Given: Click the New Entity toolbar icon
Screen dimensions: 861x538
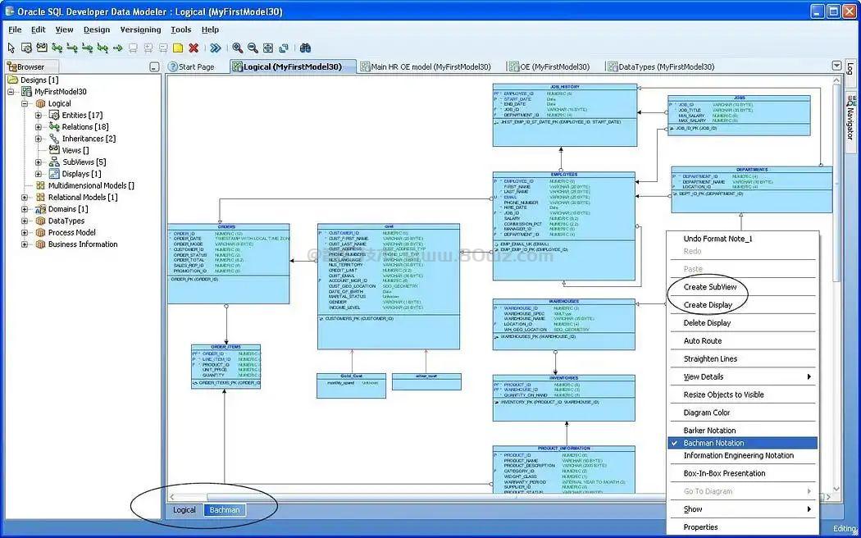Looking at the screenshot, I should [x=26, y=48].
